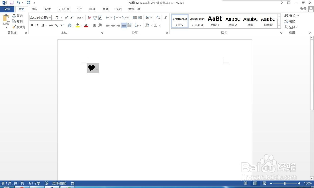Click the heart symbol in the document
The image size is (314, 188).
[x=91, y=68]
